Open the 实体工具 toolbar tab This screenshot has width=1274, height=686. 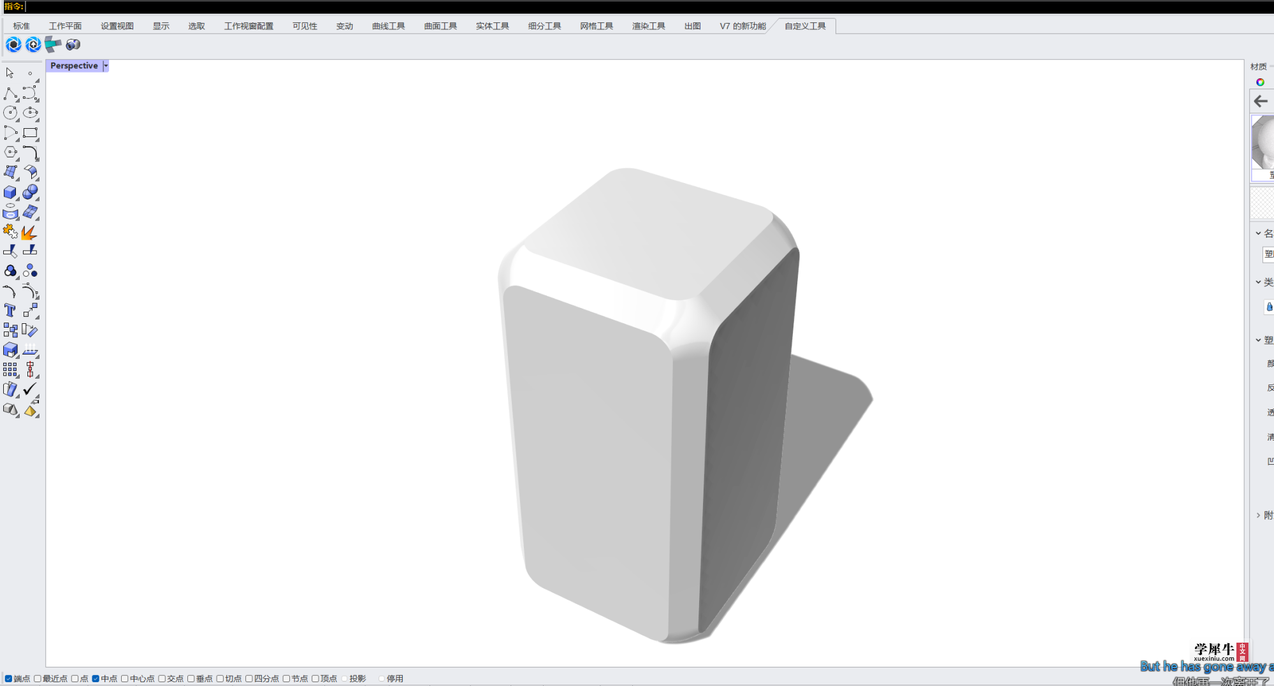coord(492,26)
